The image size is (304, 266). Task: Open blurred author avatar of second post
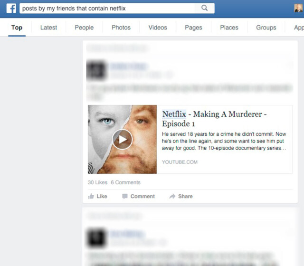[x=96, y=238]
